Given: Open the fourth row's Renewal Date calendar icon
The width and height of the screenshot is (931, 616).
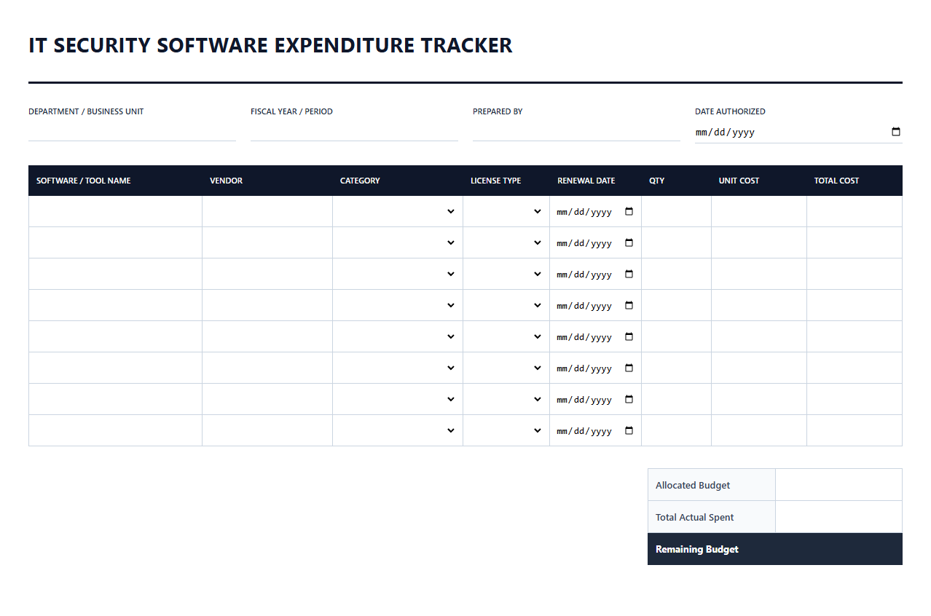Looking at the screenshot, I should point(629,305).
